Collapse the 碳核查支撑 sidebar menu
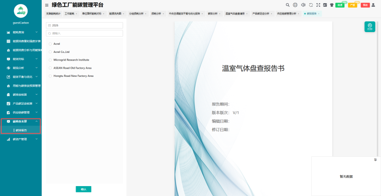381x196 pixels. [21, 121]
